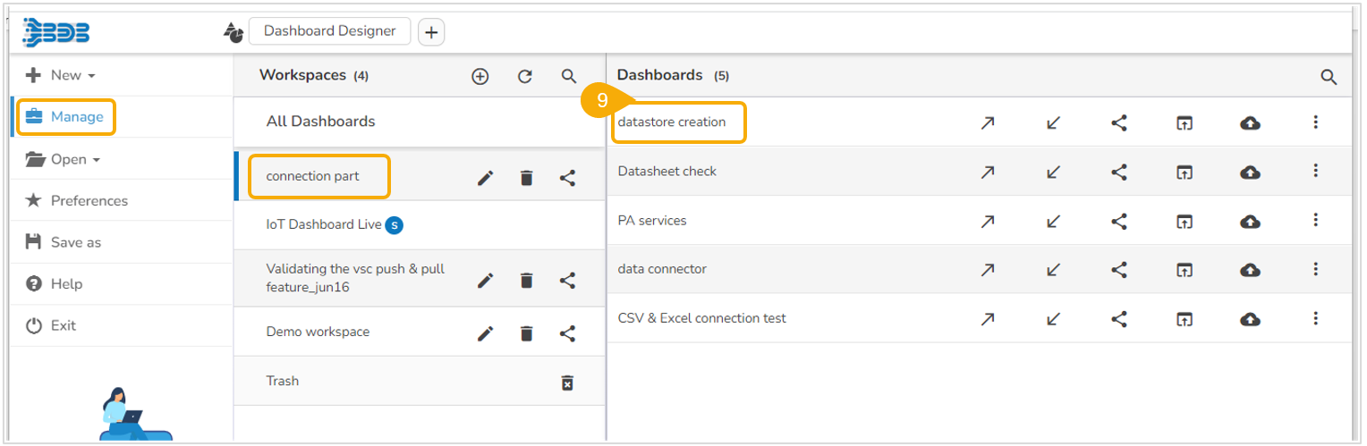Edit the connection part workspace
Image resolution: width=1367 pixels, height=446 pixels.
(485, 179)
